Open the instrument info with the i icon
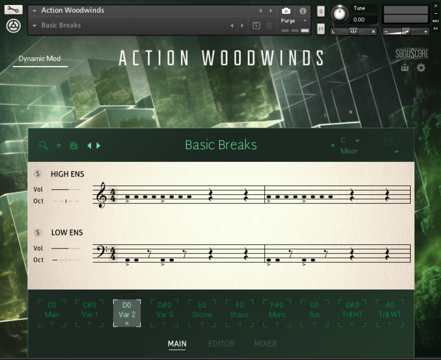Image resolution: width=441 pixels, height=360 pixels. 303,10
